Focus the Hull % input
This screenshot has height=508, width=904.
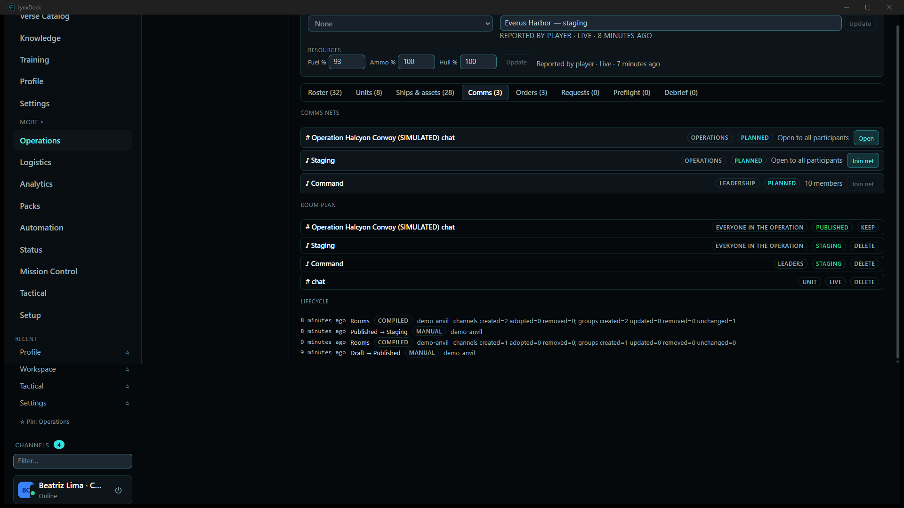pyautogui.click(x=478, y=62)
